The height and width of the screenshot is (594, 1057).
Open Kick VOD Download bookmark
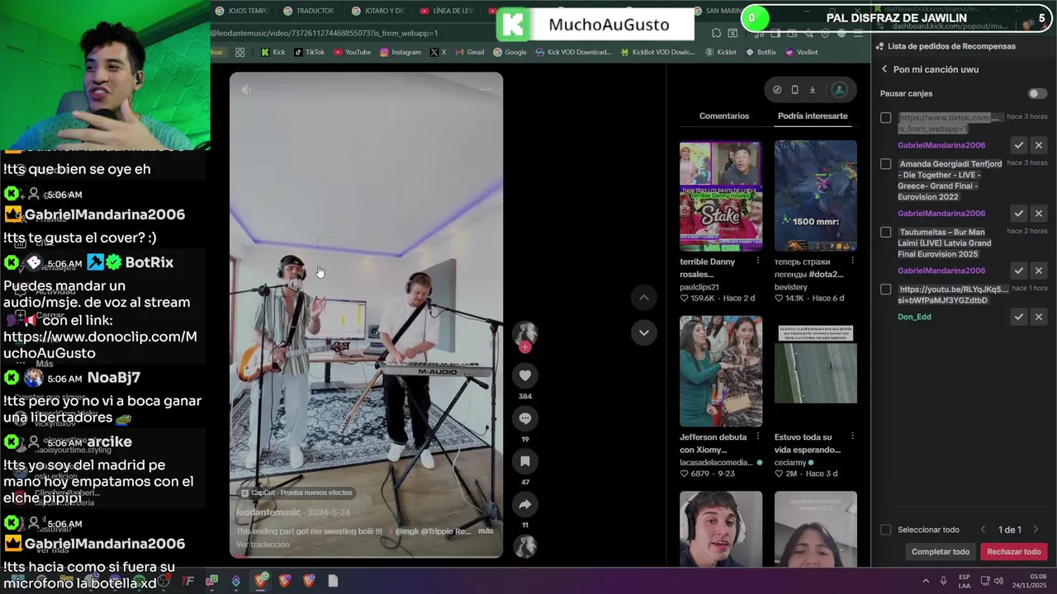(x=573, y=52)
